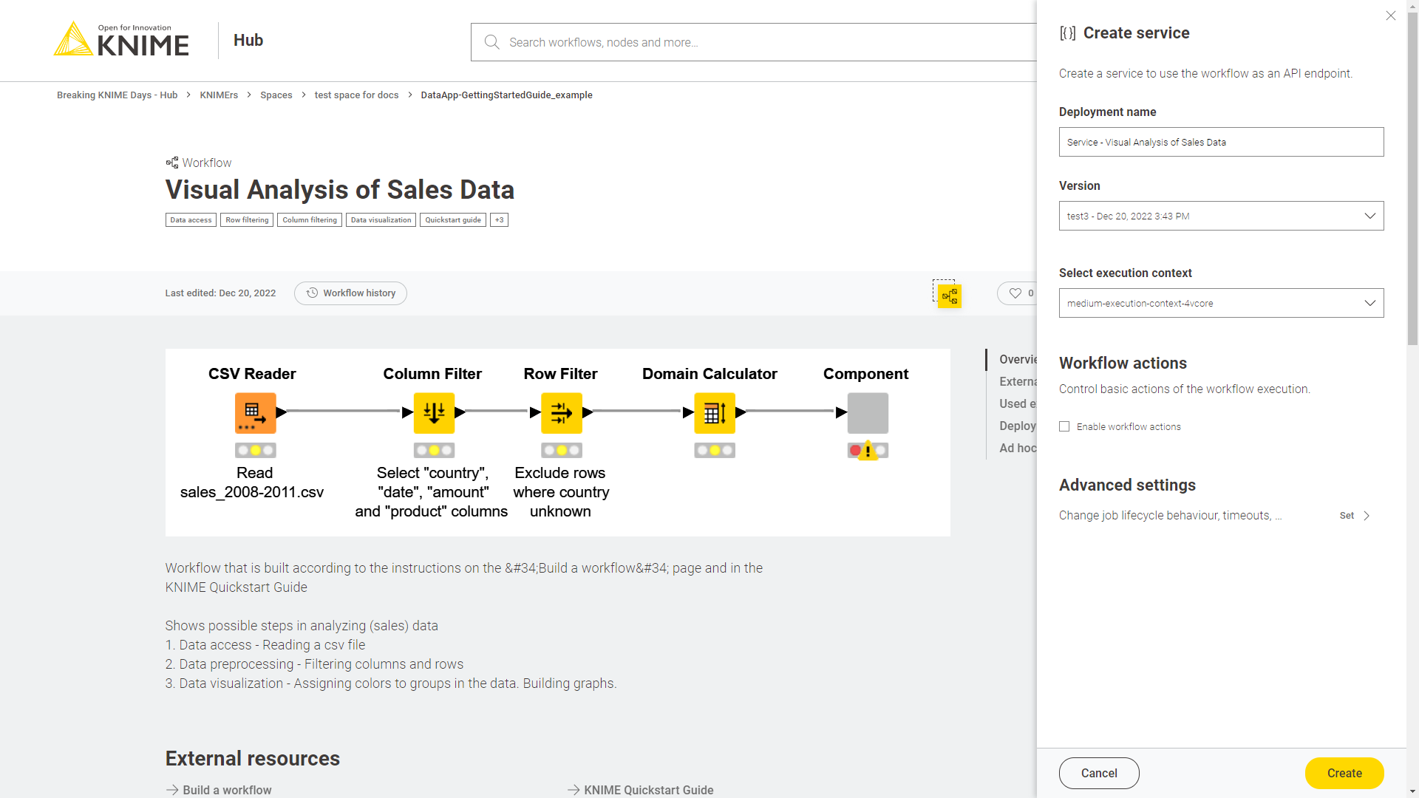Select Ad hoc side navigation item
The height and width of the screenshot is (798, 1419).
(1018, 448)
